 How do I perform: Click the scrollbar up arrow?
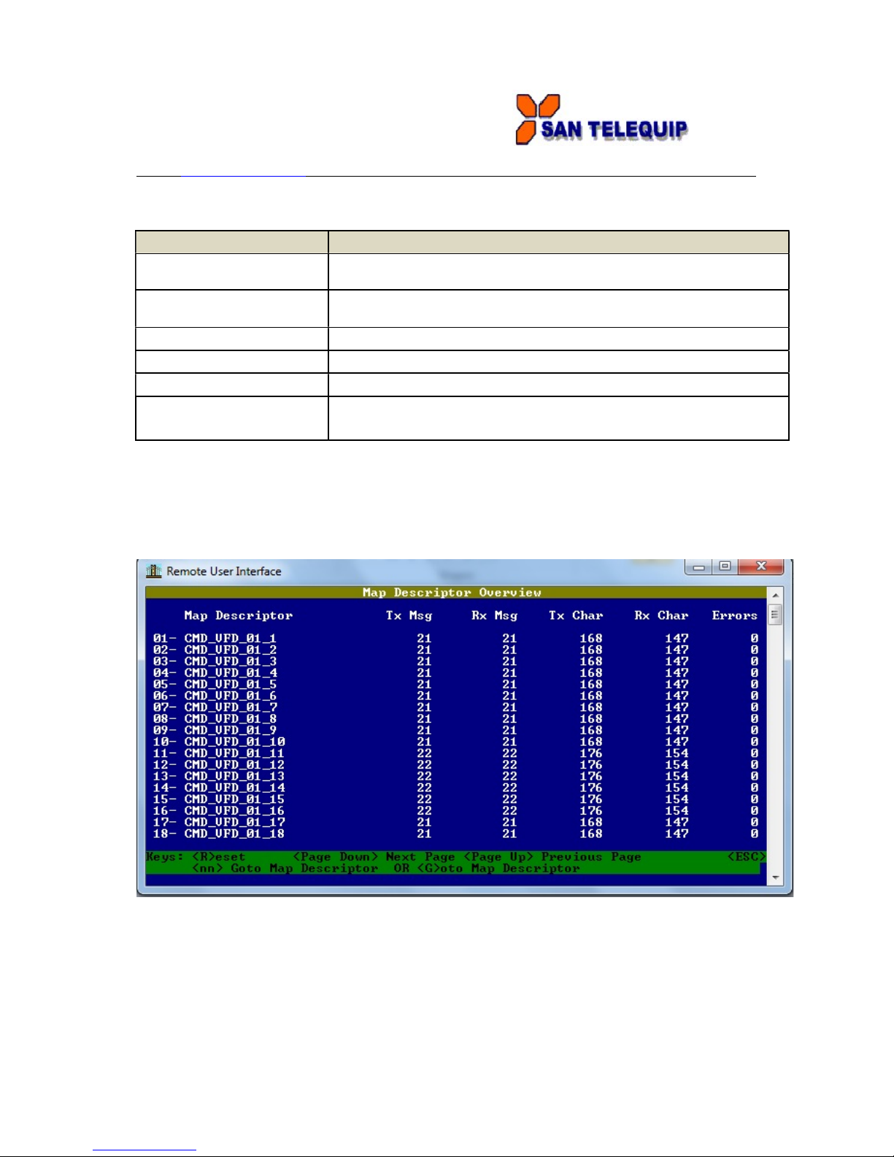(775, 596)
